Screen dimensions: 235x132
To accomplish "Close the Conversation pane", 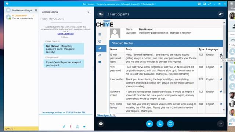I will (88, 12).
